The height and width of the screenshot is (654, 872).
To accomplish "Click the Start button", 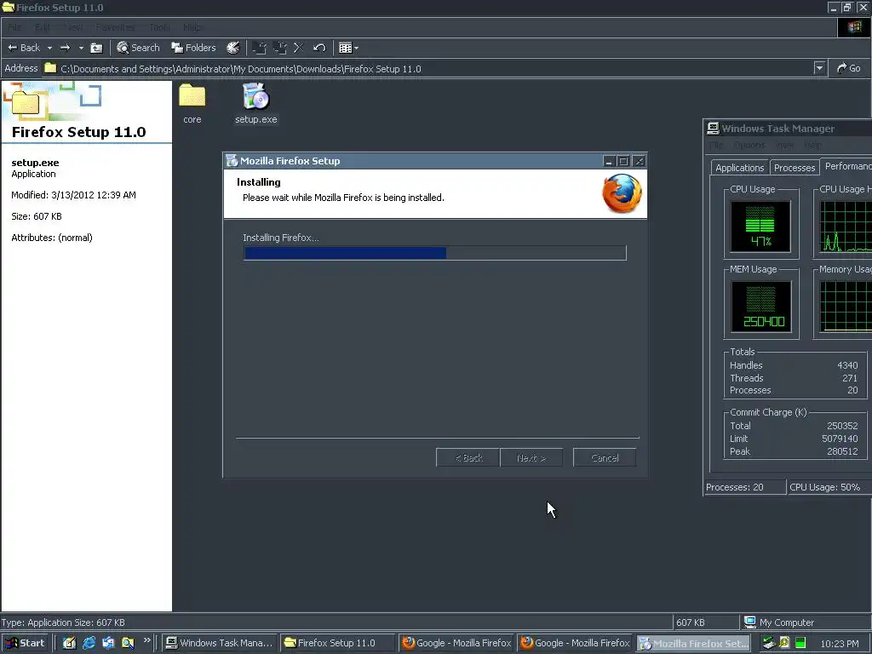I will (26, 643).
